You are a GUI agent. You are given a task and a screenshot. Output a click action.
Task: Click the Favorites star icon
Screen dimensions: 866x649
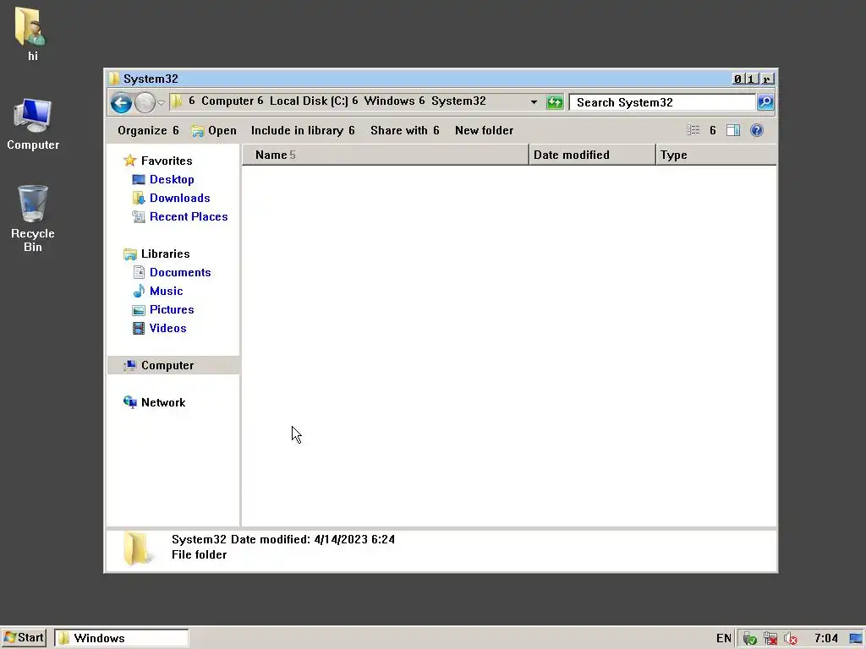pos(129,161)
